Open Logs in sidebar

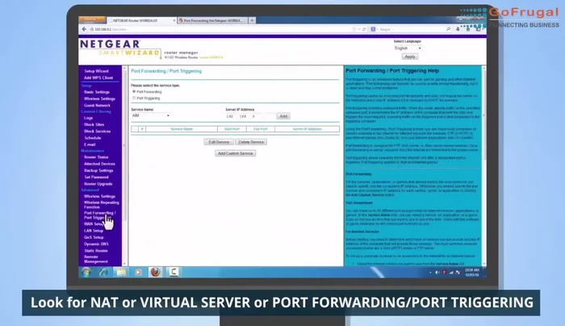[x=88, y=118]
